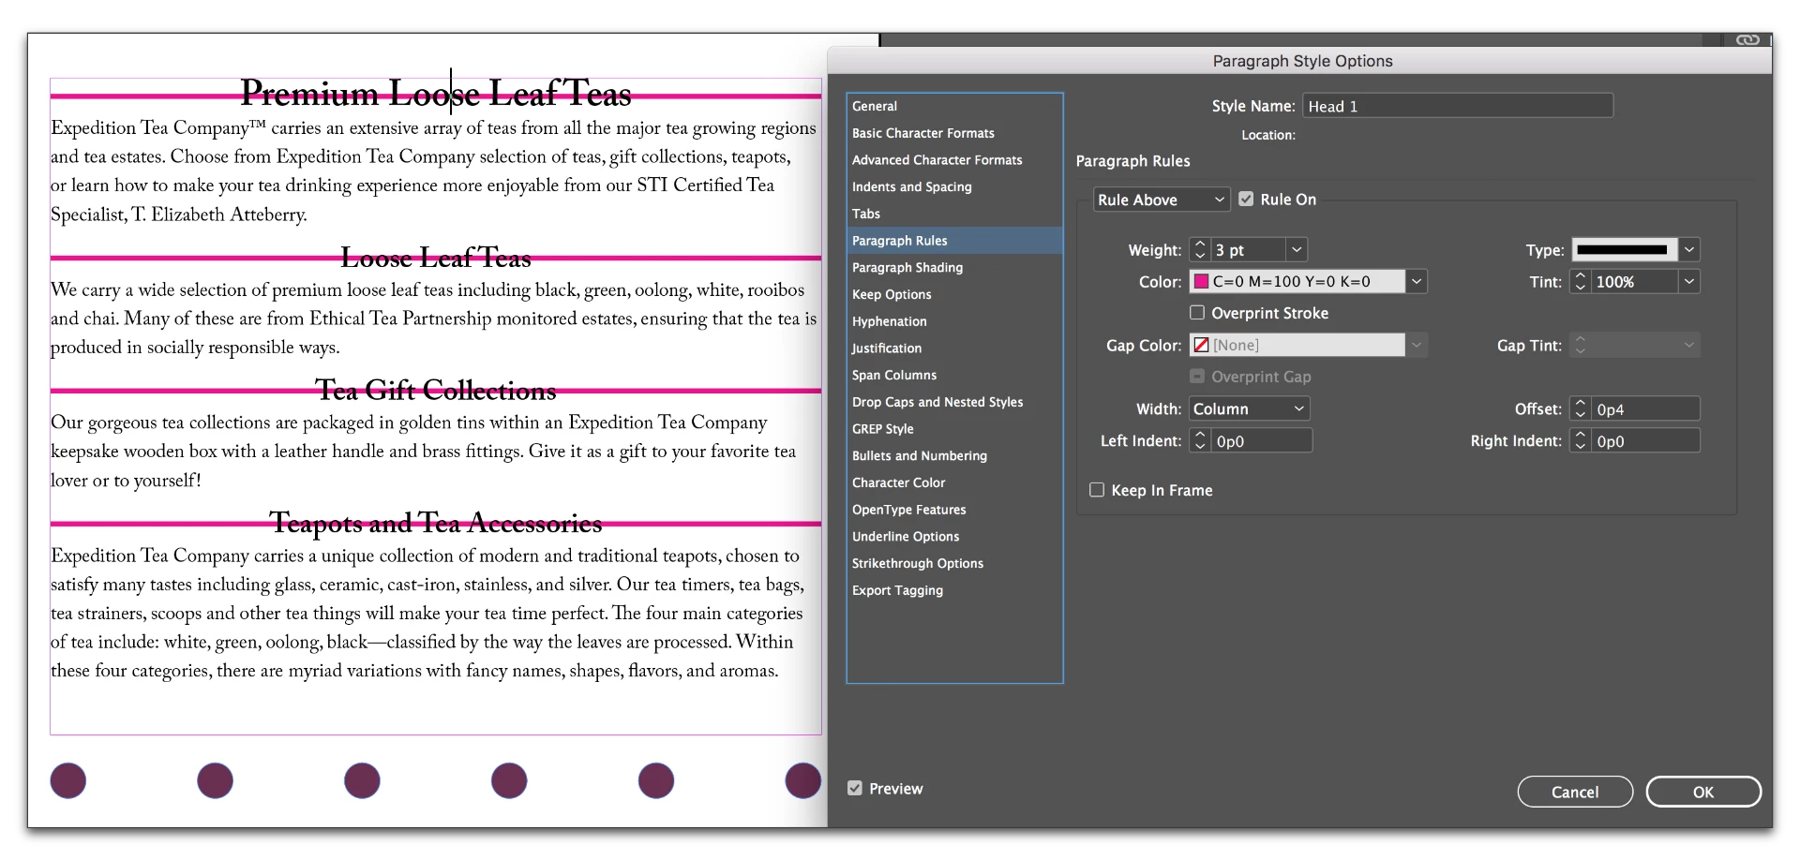Click the Cancel button
This screenshot has height=860, width=1800.
point(1575,792)
